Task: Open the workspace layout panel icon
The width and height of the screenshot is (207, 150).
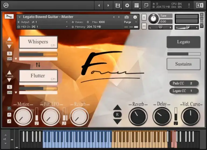Action: (x=137, y=5)
